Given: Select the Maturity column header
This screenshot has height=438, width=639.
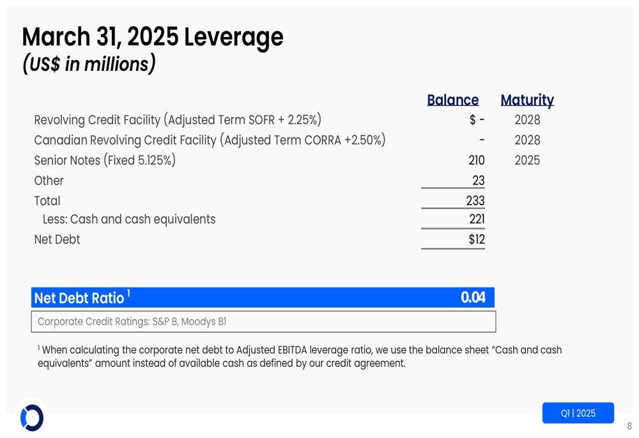Looking at the screenshot, I should tap(527, 100).
